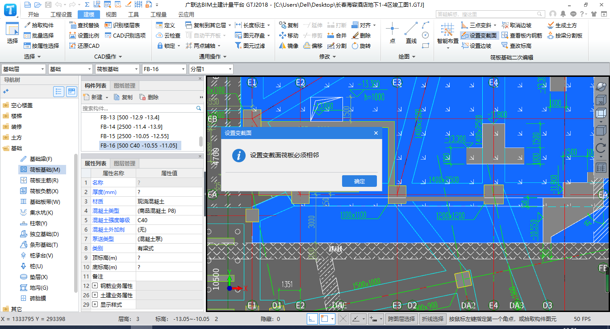
Task: Click the 删除 delete tool in the ribbon
Action: coord(361,35)
